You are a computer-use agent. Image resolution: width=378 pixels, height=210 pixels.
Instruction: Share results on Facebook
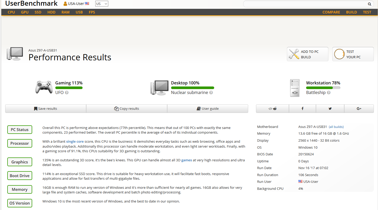pyautogui.click(x=302, y=108)
